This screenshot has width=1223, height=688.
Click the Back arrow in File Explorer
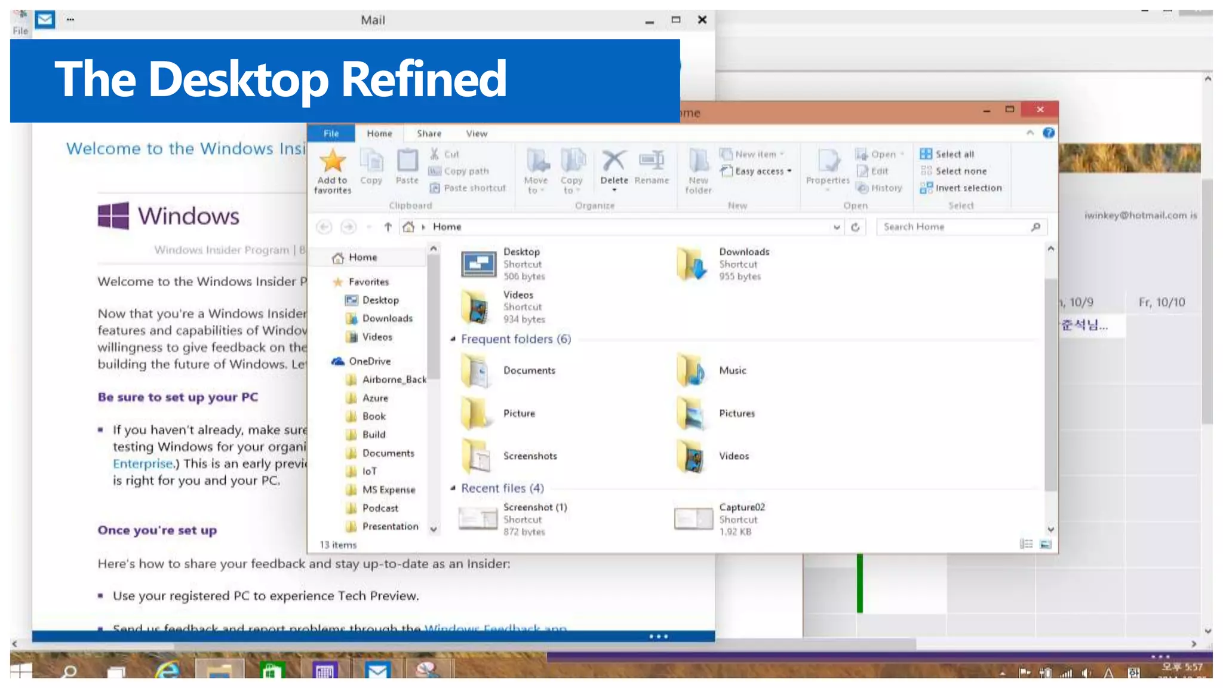pos(324,227)
